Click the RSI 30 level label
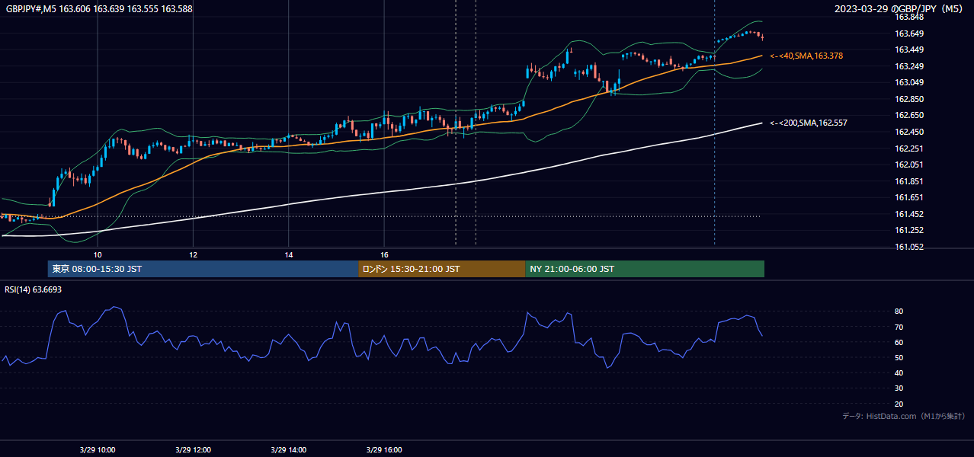Viewport: 974px width, 457px height. (x=899, y=388)
